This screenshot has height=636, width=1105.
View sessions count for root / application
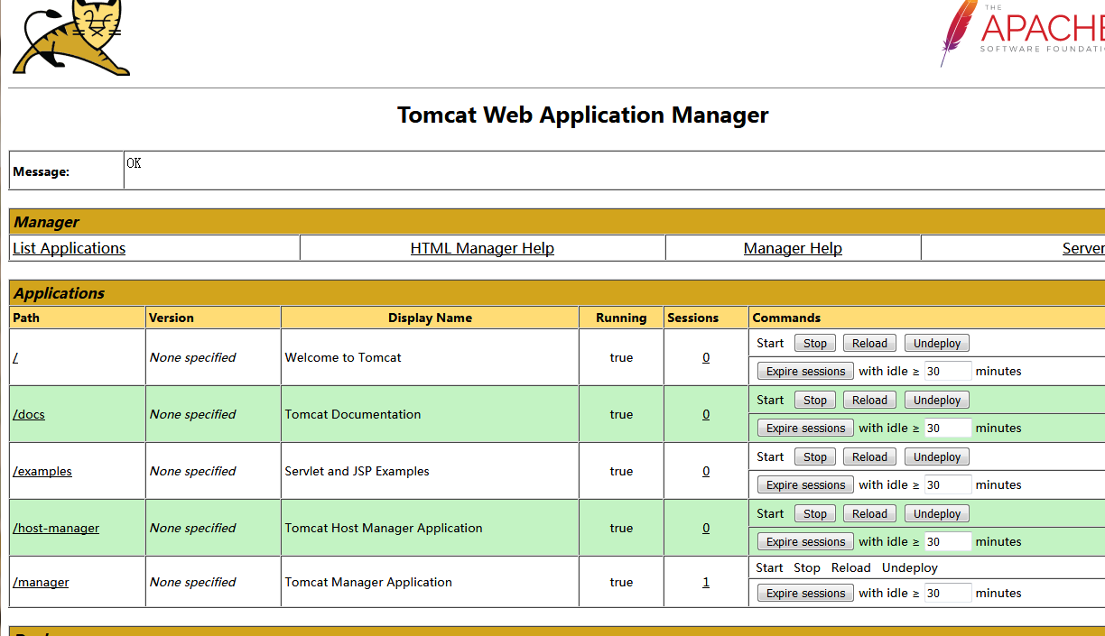(706, 357)
